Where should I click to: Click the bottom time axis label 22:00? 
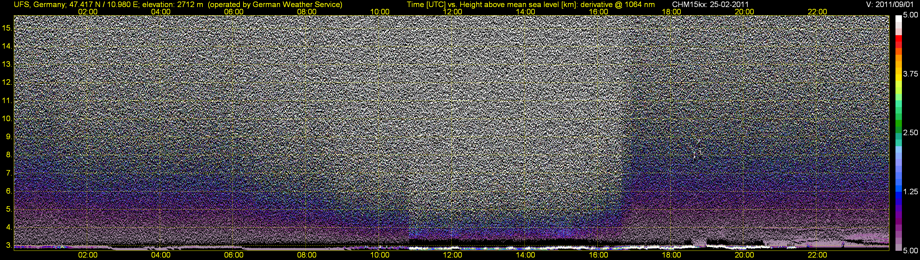(818, 255)
